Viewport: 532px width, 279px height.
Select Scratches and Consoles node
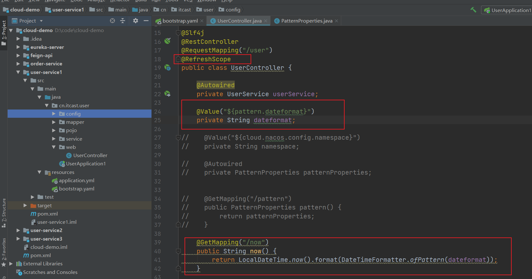(x=50, y=272)
